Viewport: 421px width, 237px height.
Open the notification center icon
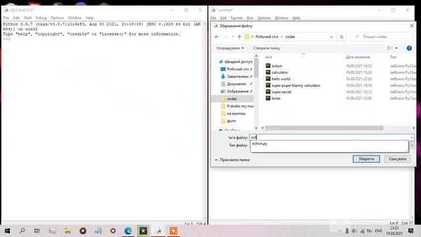tap(410, 231)
